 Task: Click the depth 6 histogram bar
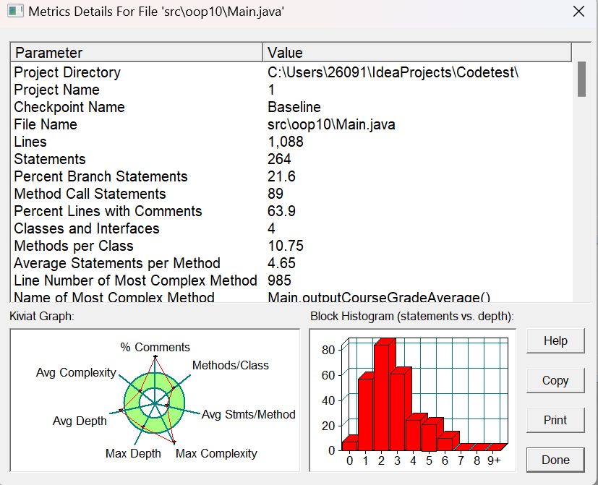tap(445, 444)
